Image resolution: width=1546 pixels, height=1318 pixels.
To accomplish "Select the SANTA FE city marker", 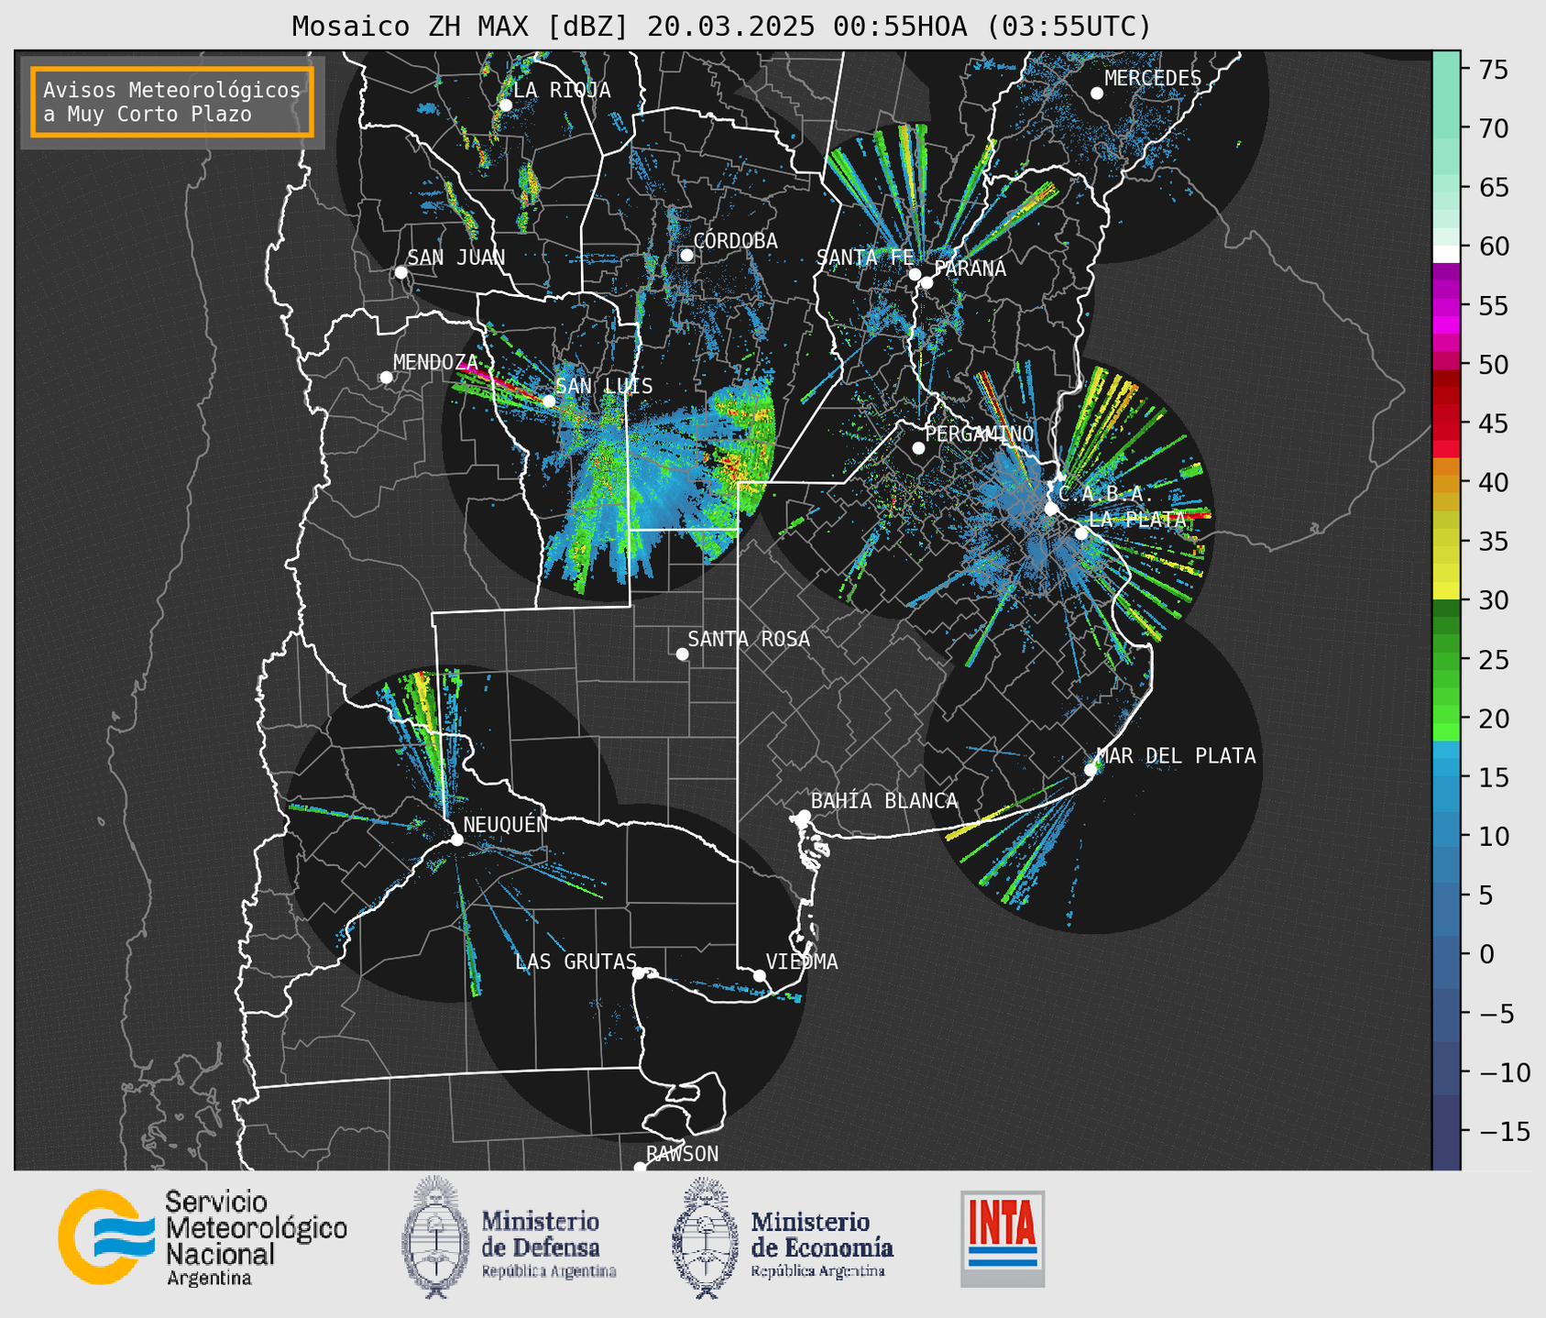I will point(915,274).
